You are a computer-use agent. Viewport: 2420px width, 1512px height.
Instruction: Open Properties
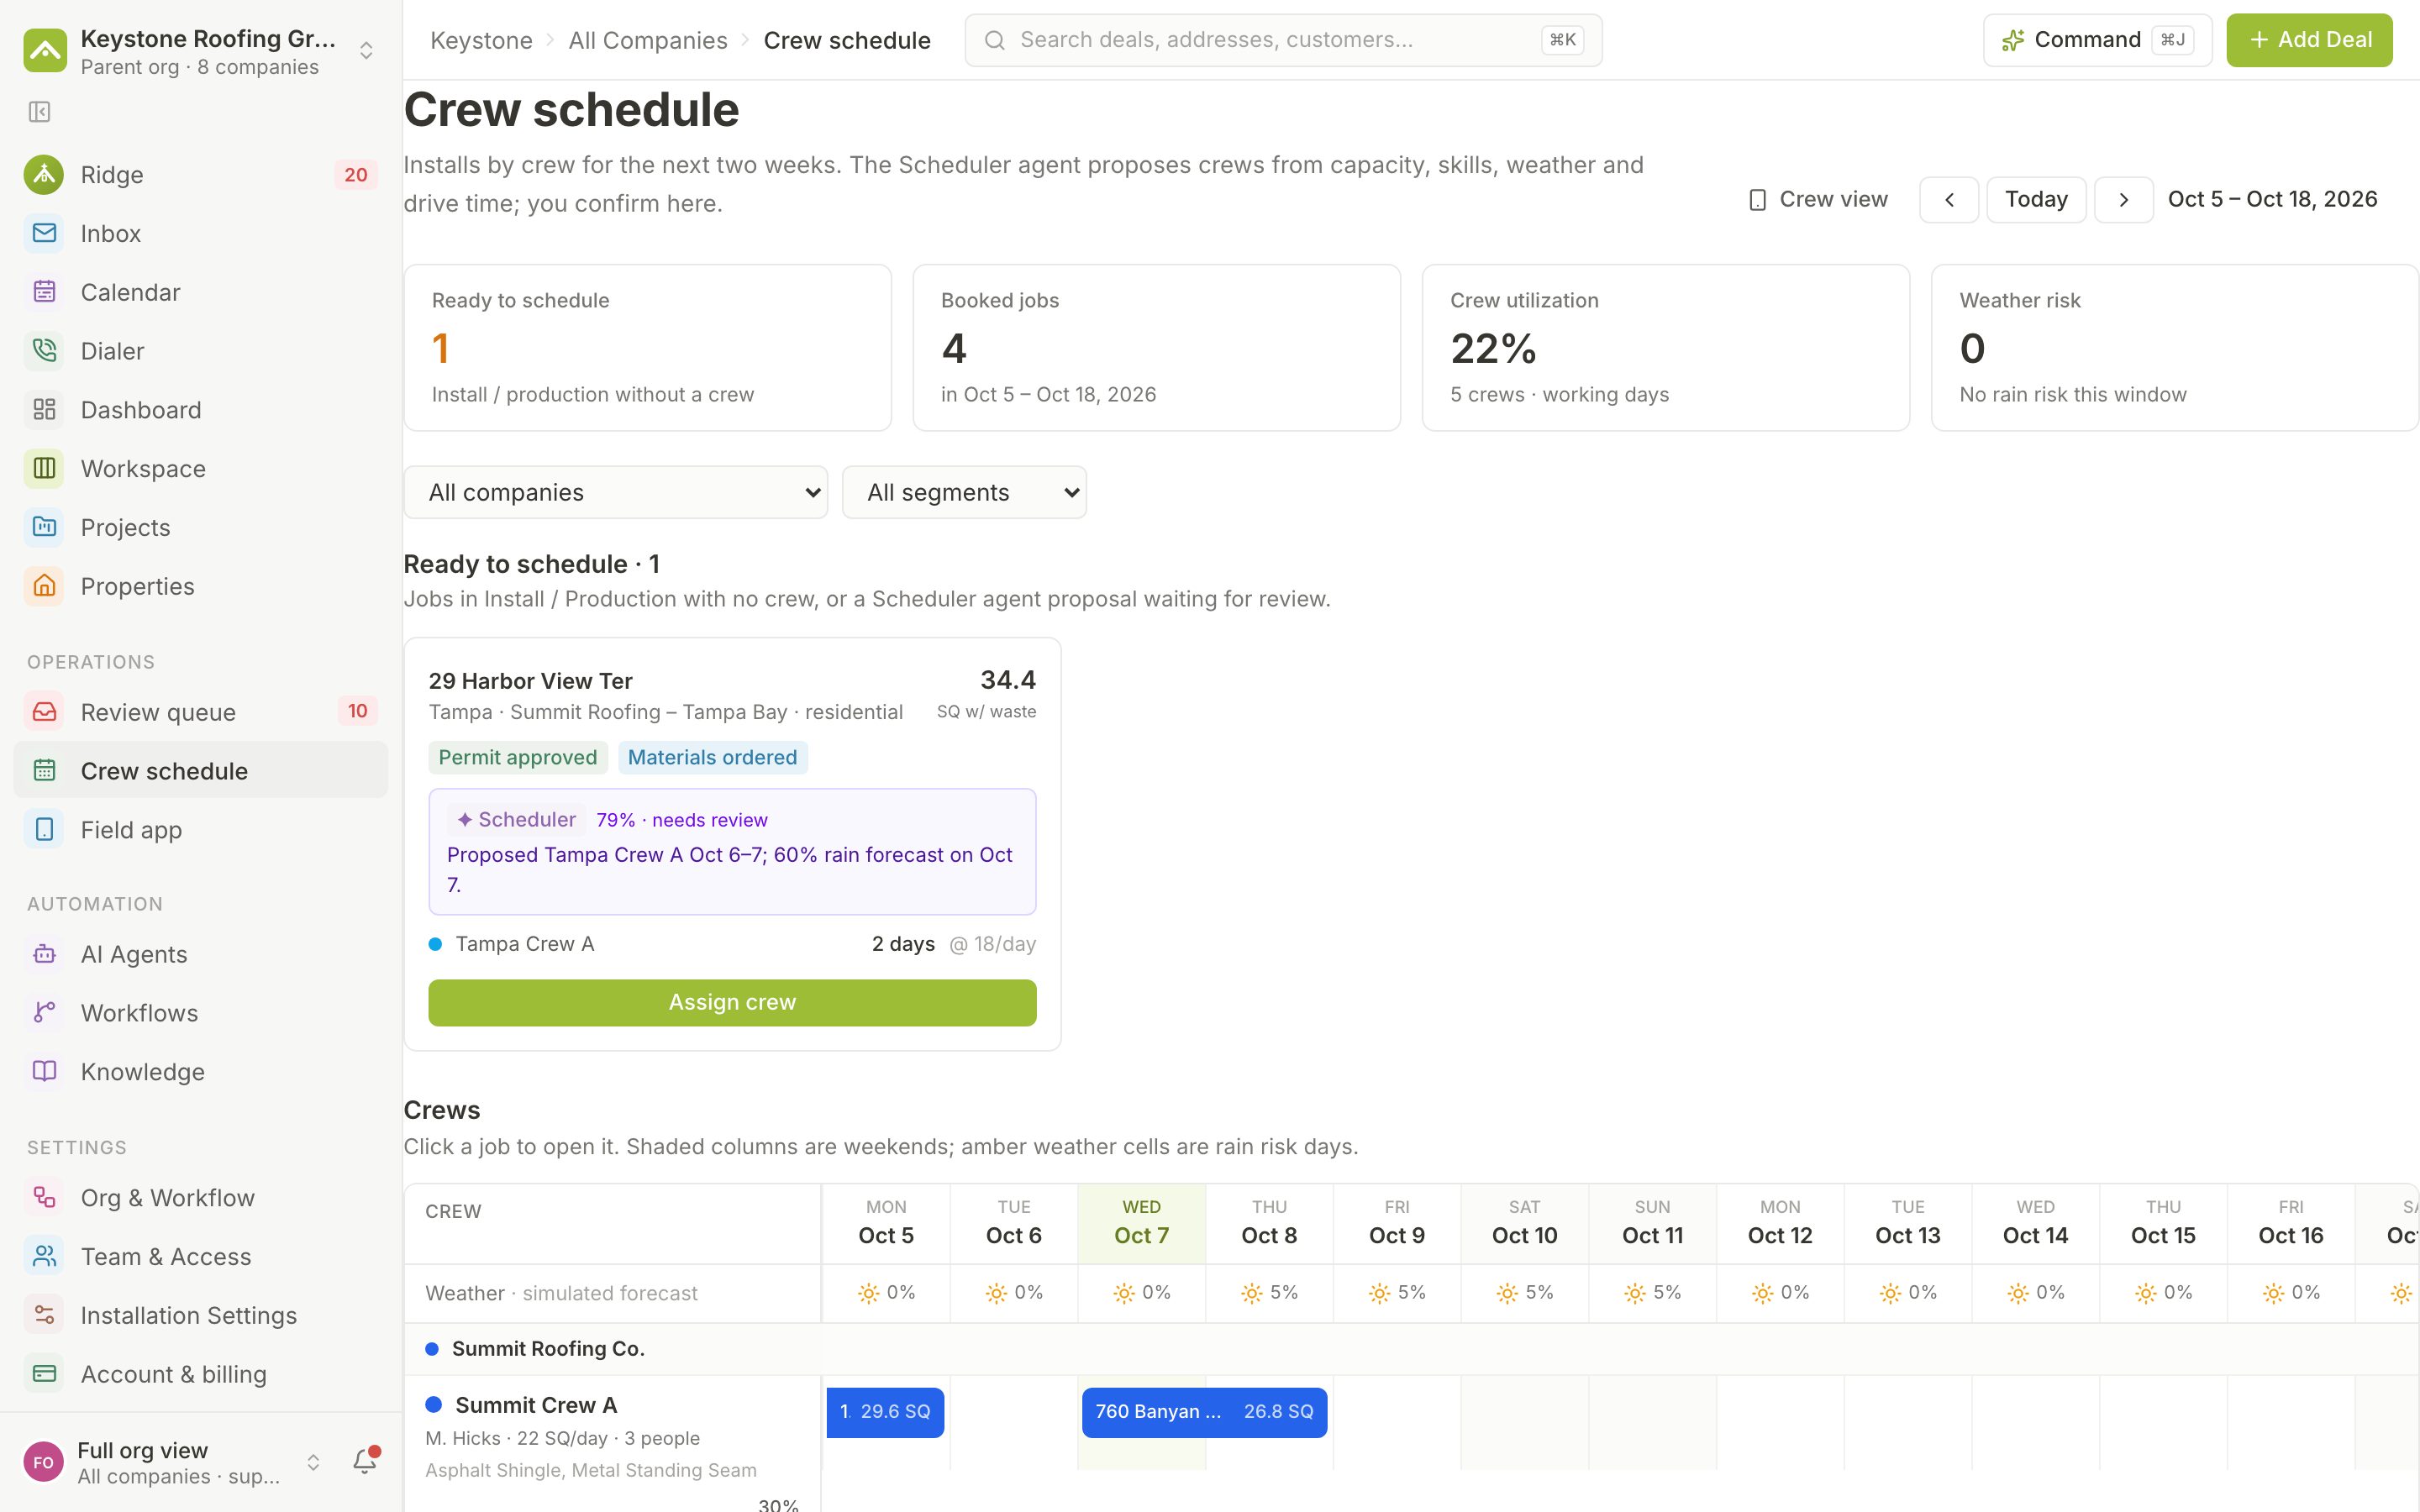tap(200, 587)
